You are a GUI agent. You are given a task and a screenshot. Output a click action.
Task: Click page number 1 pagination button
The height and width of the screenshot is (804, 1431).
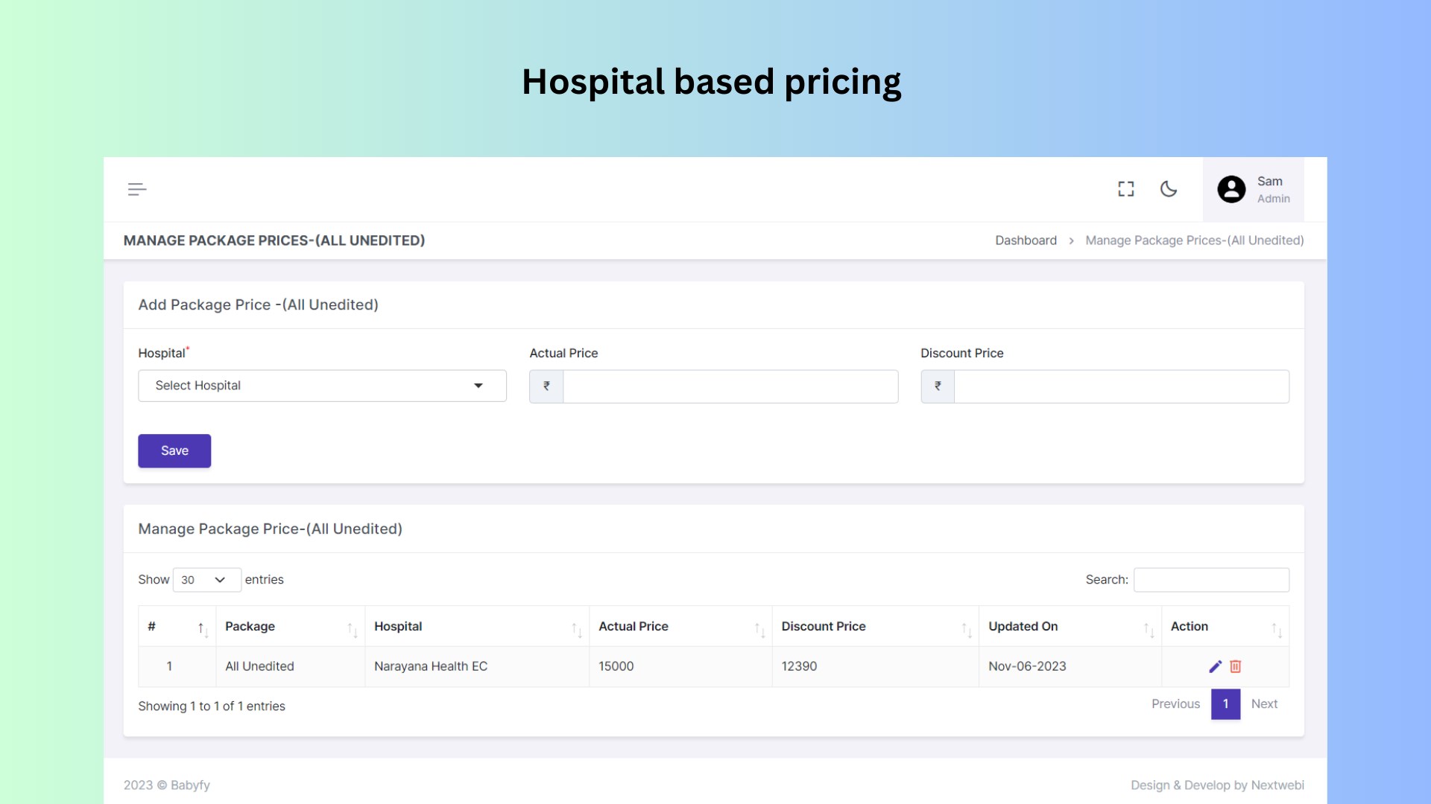coord(1225,703)
